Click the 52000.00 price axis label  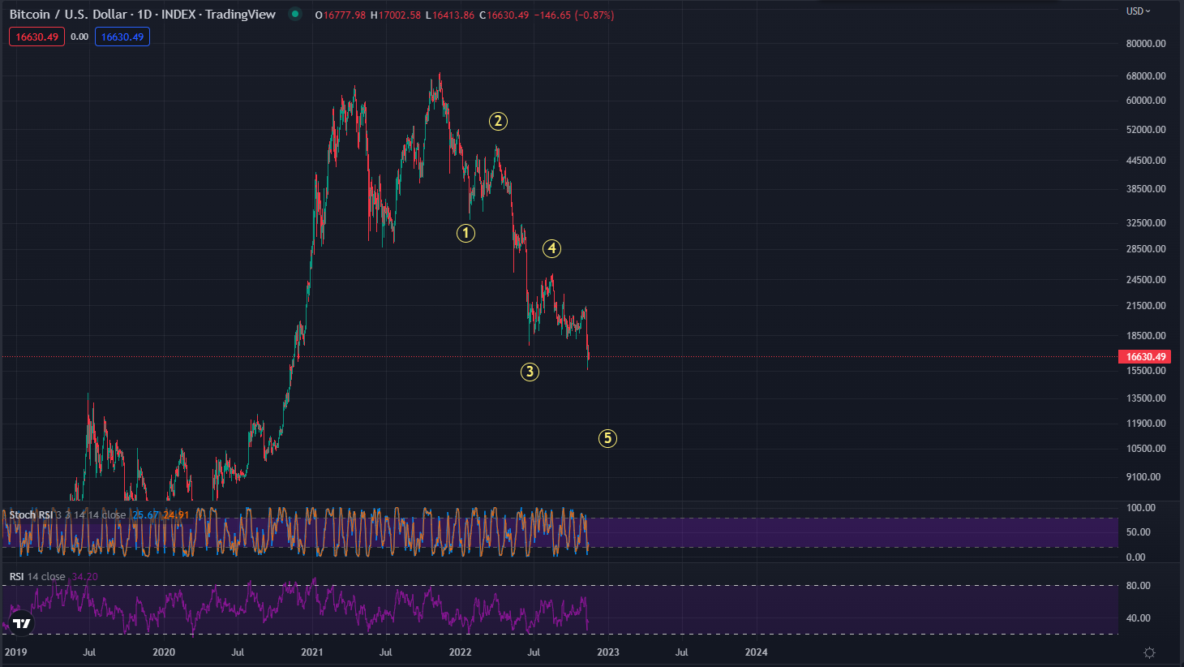coord(1146,130)
